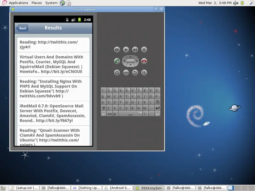Screen dimensions: 255x191
Task: Switch to the Setting Up taskbar window
Action: pyautogui.click(x=86, y=188)
